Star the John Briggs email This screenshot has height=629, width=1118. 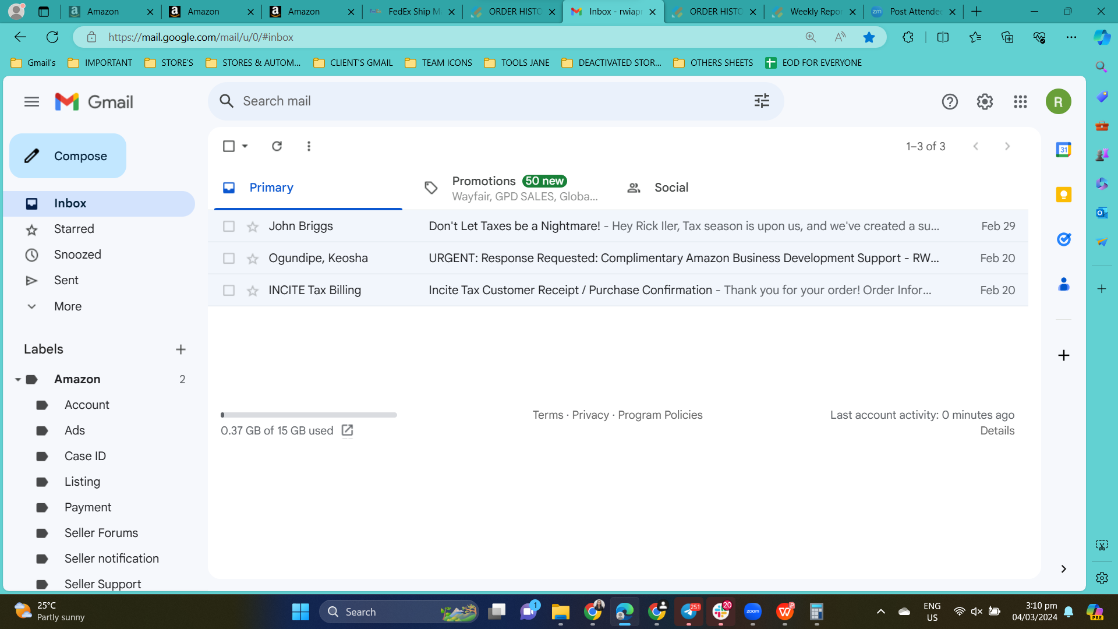(x=252, y=227)
